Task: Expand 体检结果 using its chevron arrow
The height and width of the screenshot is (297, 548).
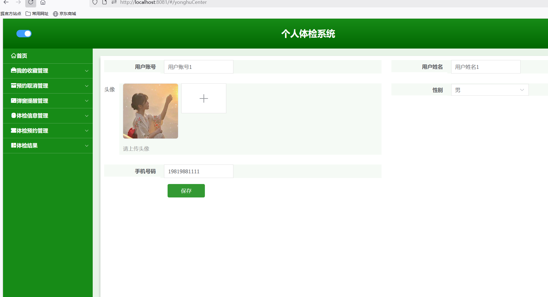Action: point(87,146)
